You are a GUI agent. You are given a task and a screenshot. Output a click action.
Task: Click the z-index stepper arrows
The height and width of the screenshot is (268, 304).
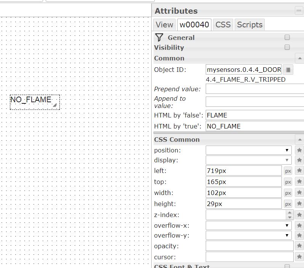click(x=290, y=215)
